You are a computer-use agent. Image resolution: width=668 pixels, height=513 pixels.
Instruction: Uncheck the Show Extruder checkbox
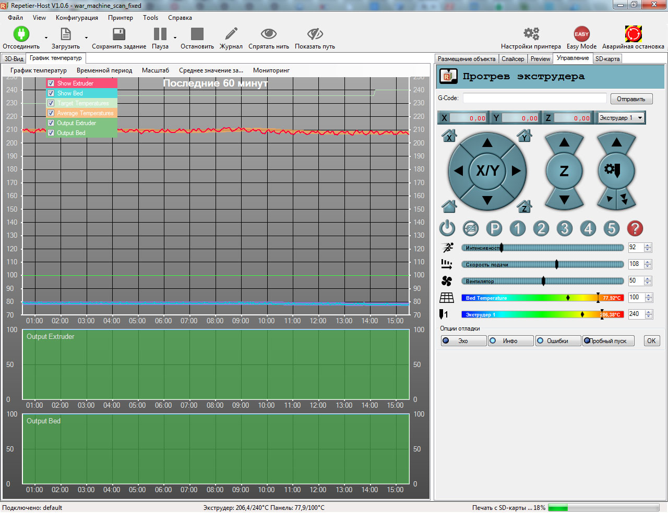pos(51,83)
